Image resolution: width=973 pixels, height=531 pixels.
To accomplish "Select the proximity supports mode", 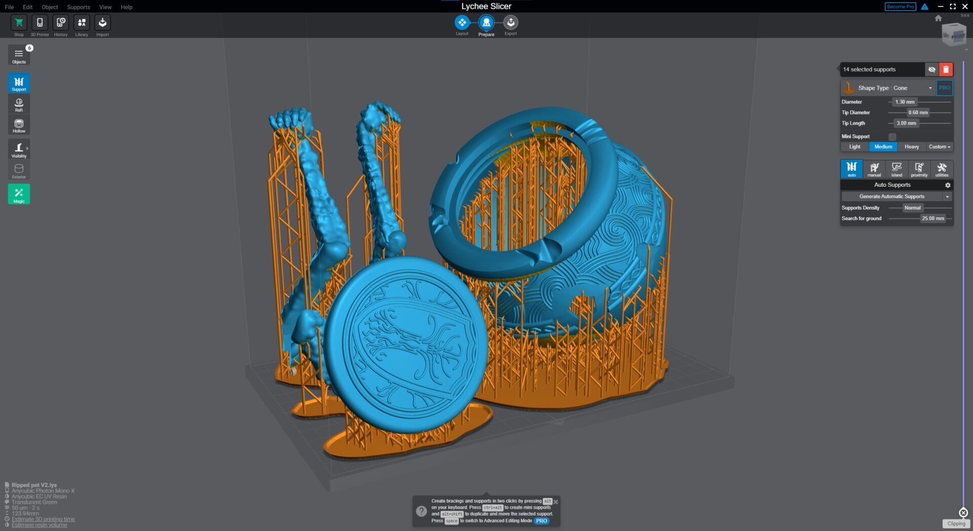I will click(919, 169).
